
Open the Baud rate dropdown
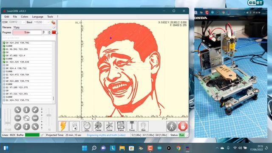(42, 22)
